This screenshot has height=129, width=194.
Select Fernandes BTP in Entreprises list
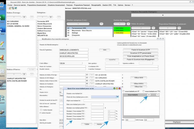[43, 21]
